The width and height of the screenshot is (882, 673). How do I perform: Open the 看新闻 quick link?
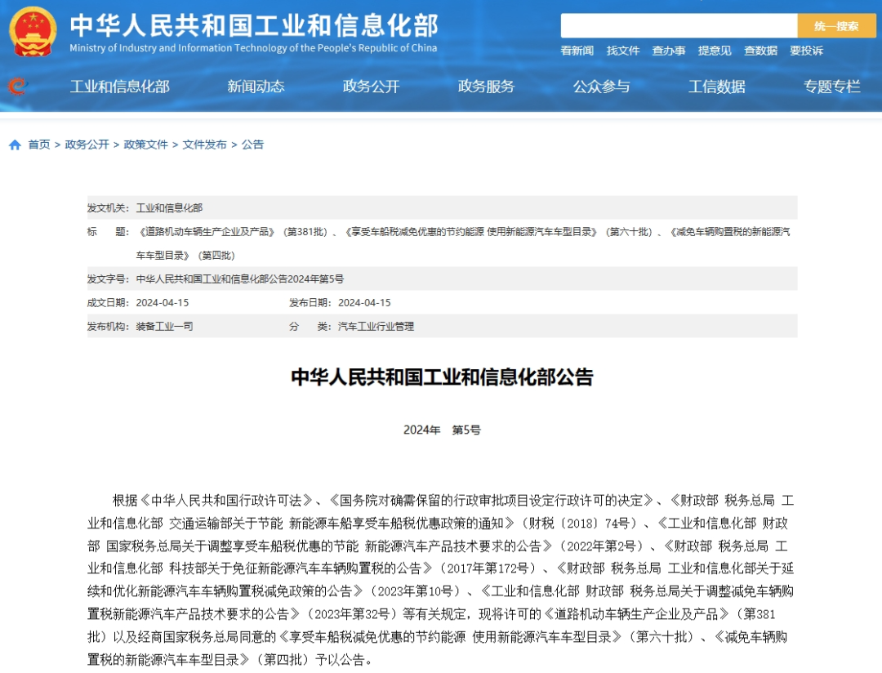[x=577, y=51]
